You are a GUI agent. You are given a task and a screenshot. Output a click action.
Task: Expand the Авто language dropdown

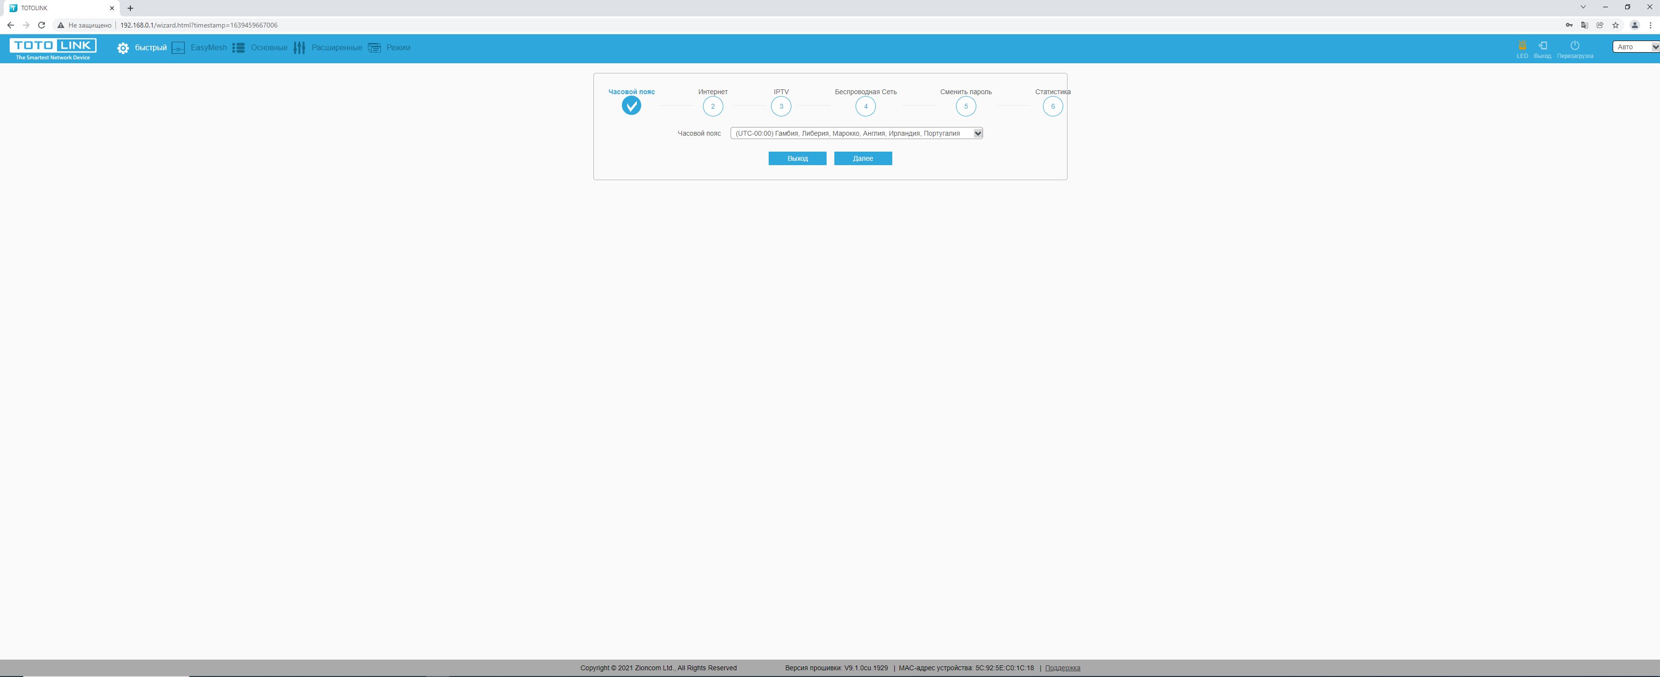(x=1635, y=47)
